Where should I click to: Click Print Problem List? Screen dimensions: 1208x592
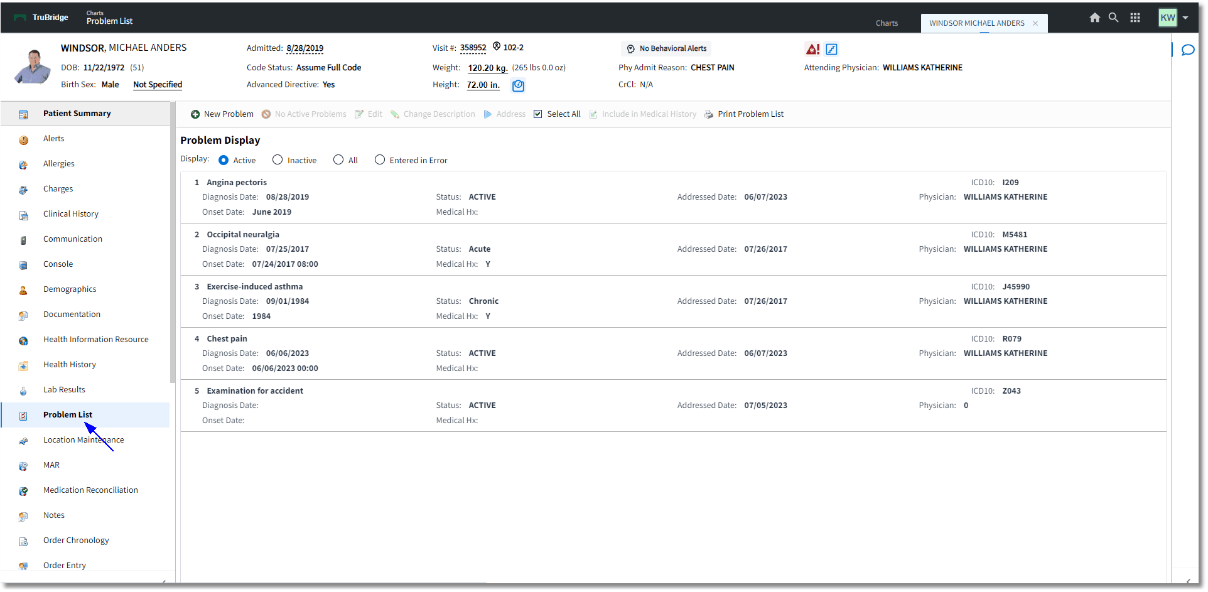pyautogui.click(x=744, y=114)
